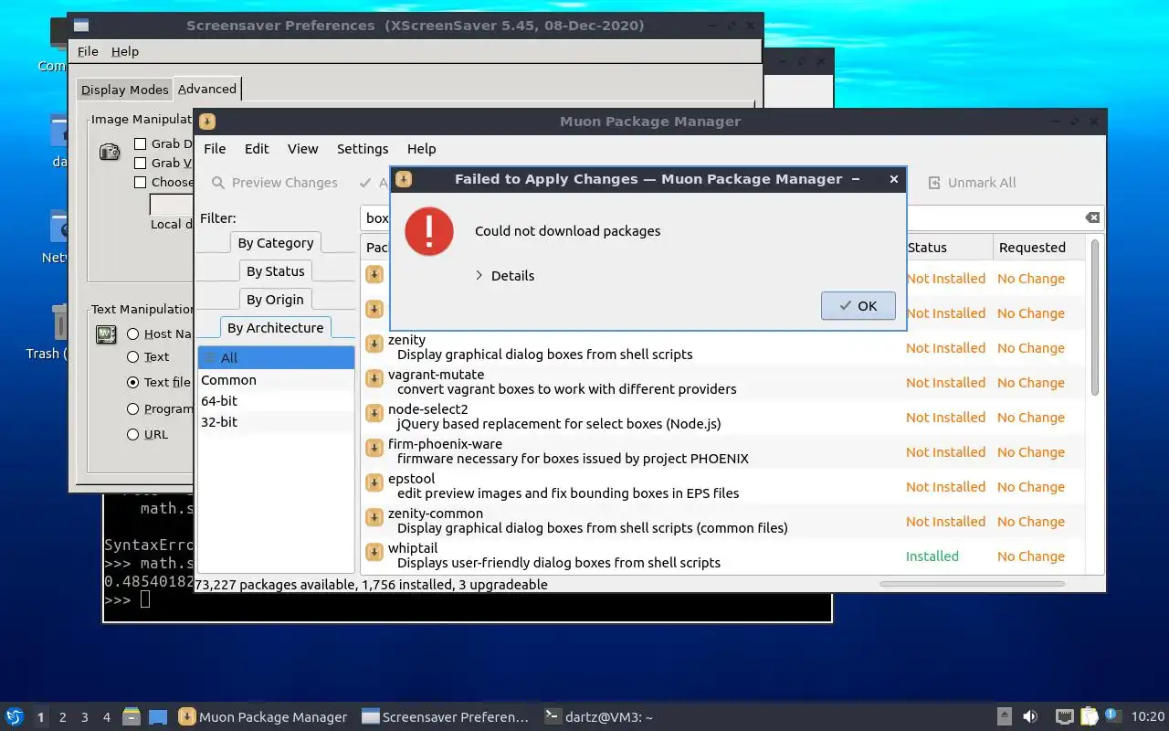Click the whiptail package icon
Image resolution: width=1169 pixels, height=731 pixels.
pyautogui.click(x=374, y=552)
